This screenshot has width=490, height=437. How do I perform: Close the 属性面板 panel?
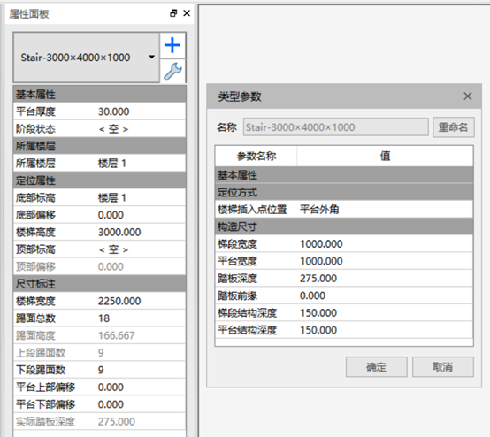pos(187,13)
